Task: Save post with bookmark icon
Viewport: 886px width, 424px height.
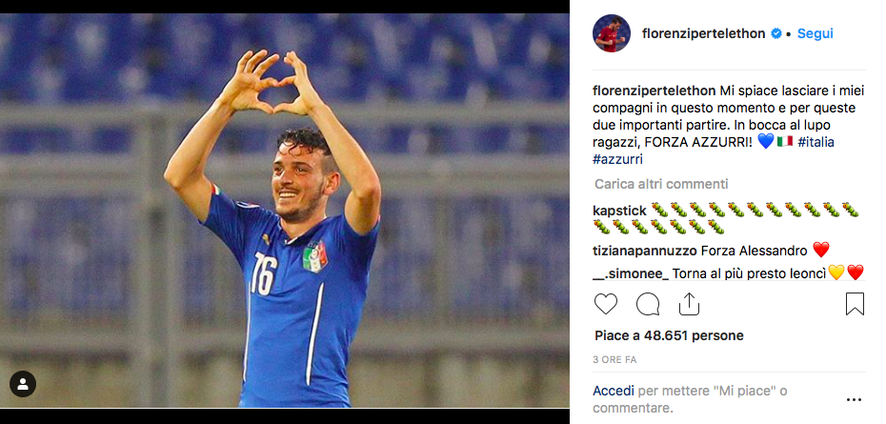Action: pyautogui.click(x=855, y=304)
